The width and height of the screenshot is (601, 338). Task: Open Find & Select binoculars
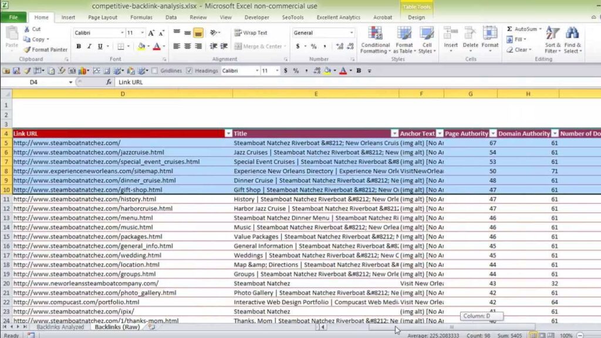pyautogui.click(x=573, y=40)
